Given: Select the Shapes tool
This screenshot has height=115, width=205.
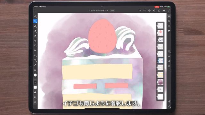Looking at the screenshot, I should tap(35, 55).
